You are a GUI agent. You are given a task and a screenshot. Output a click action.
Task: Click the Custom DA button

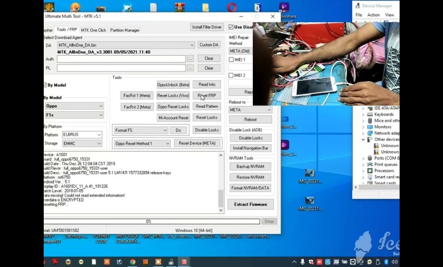pyautogui.click(x=209, y=45)
